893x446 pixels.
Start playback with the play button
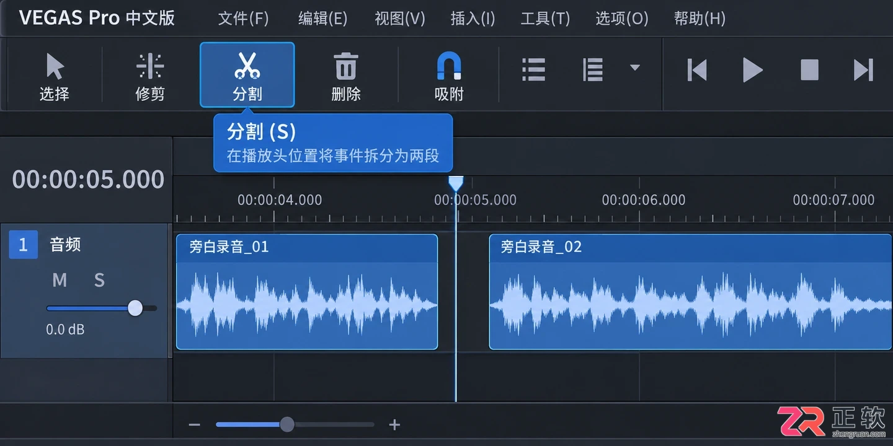click(752, 70)
